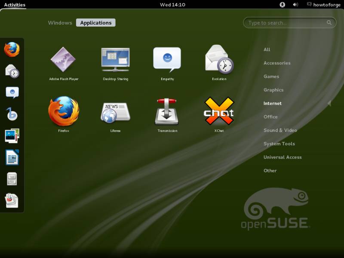
Task: Show Sound & Video applications
Action: (x=280, y=130)
